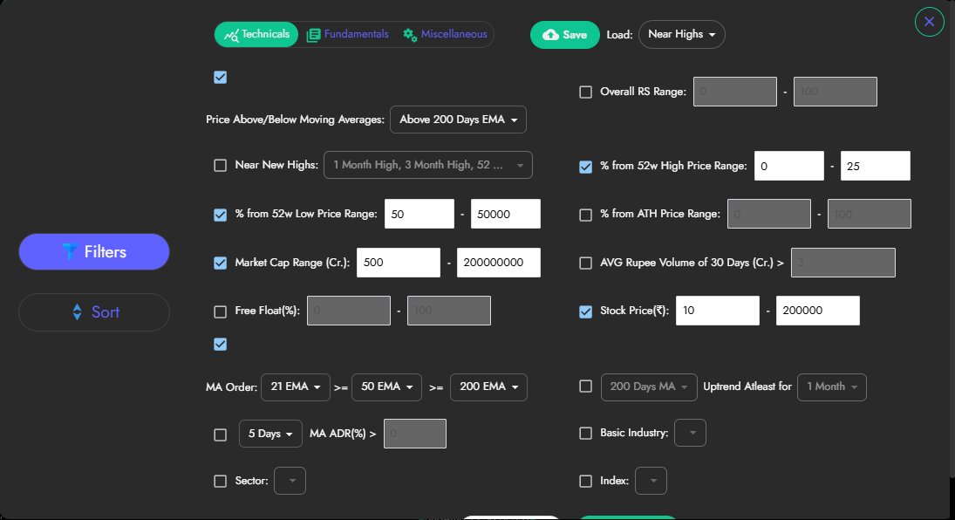The width and height of the screenshot is (955, 520).
Task: Open the Fundamentals tab
Action: [x=348, y=35]
